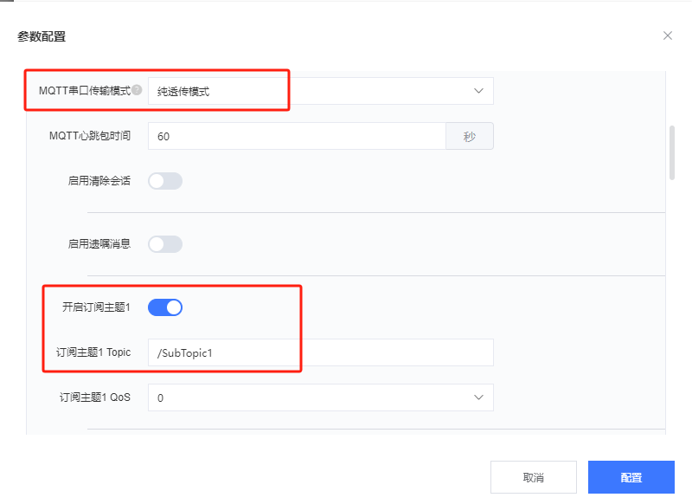
Task: Turn on the 启用遗嘱消息 switch
Action: (165, 244)
